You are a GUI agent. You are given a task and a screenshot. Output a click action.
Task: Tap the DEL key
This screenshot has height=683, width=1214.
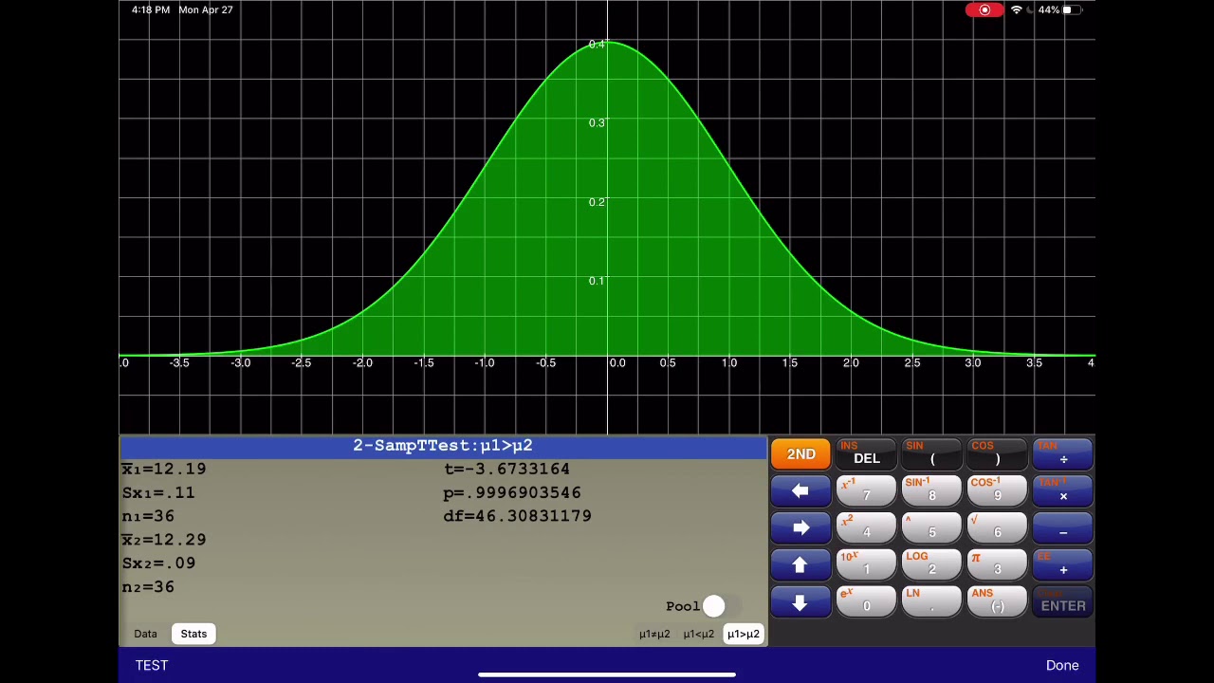[x=866, y=454]
